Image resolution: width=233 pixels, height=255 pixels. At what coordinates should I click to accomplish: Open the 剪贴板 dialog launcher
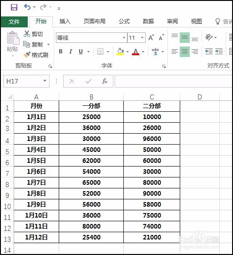(x=50, y=66)
